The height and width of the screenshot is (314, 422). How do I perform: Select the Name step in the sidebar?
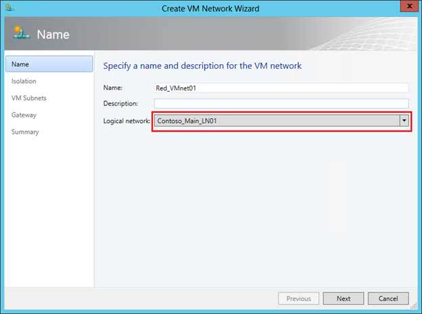click(x=49, y=64)
